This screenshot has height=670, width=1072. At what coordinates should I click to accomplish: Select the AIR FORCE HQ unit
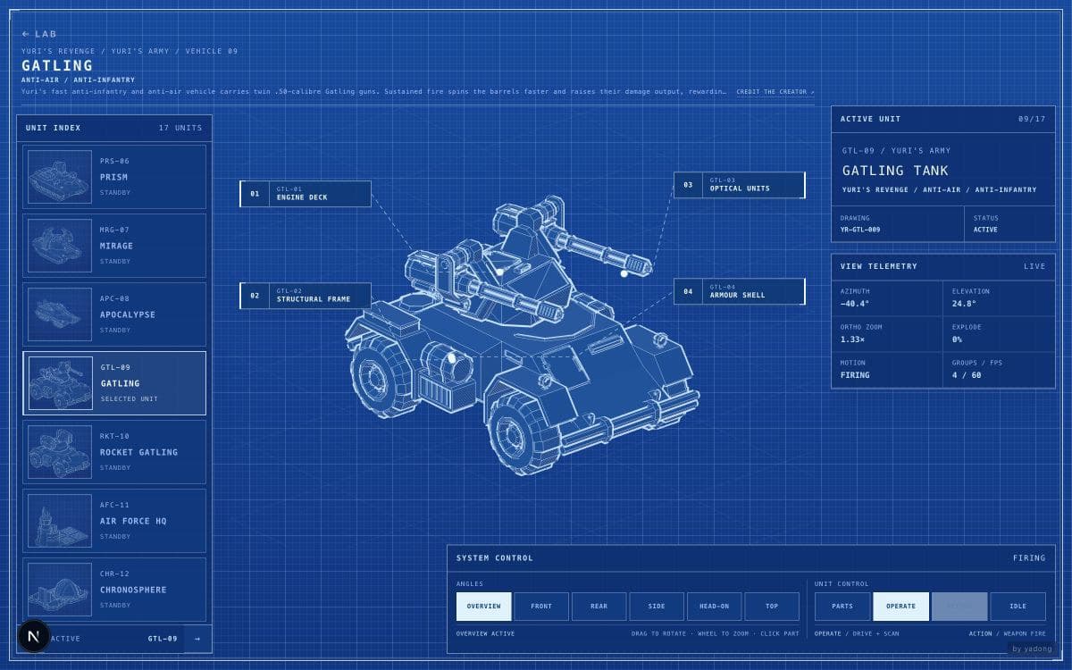(x=114, y=521)
